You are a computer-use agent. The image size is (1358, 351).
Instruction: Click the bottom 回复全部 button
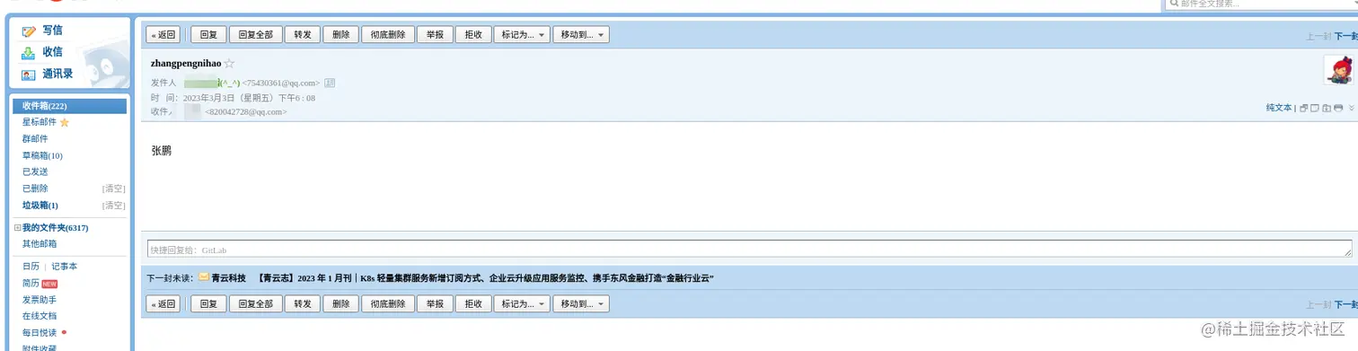point(255,304)
